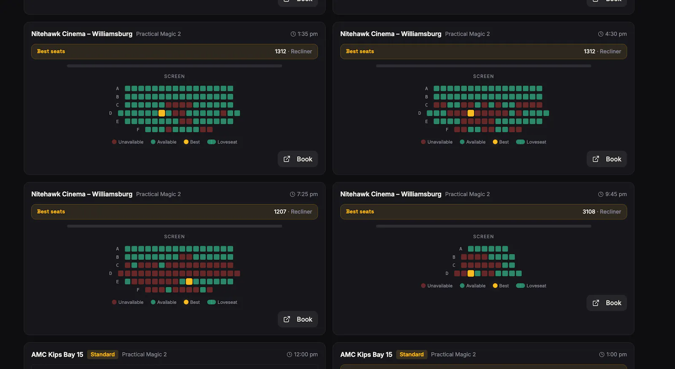Screen dimensions: 675x369
Task: Click red Unavailable legend dot in 1:35 pm card
Action: 114,142
